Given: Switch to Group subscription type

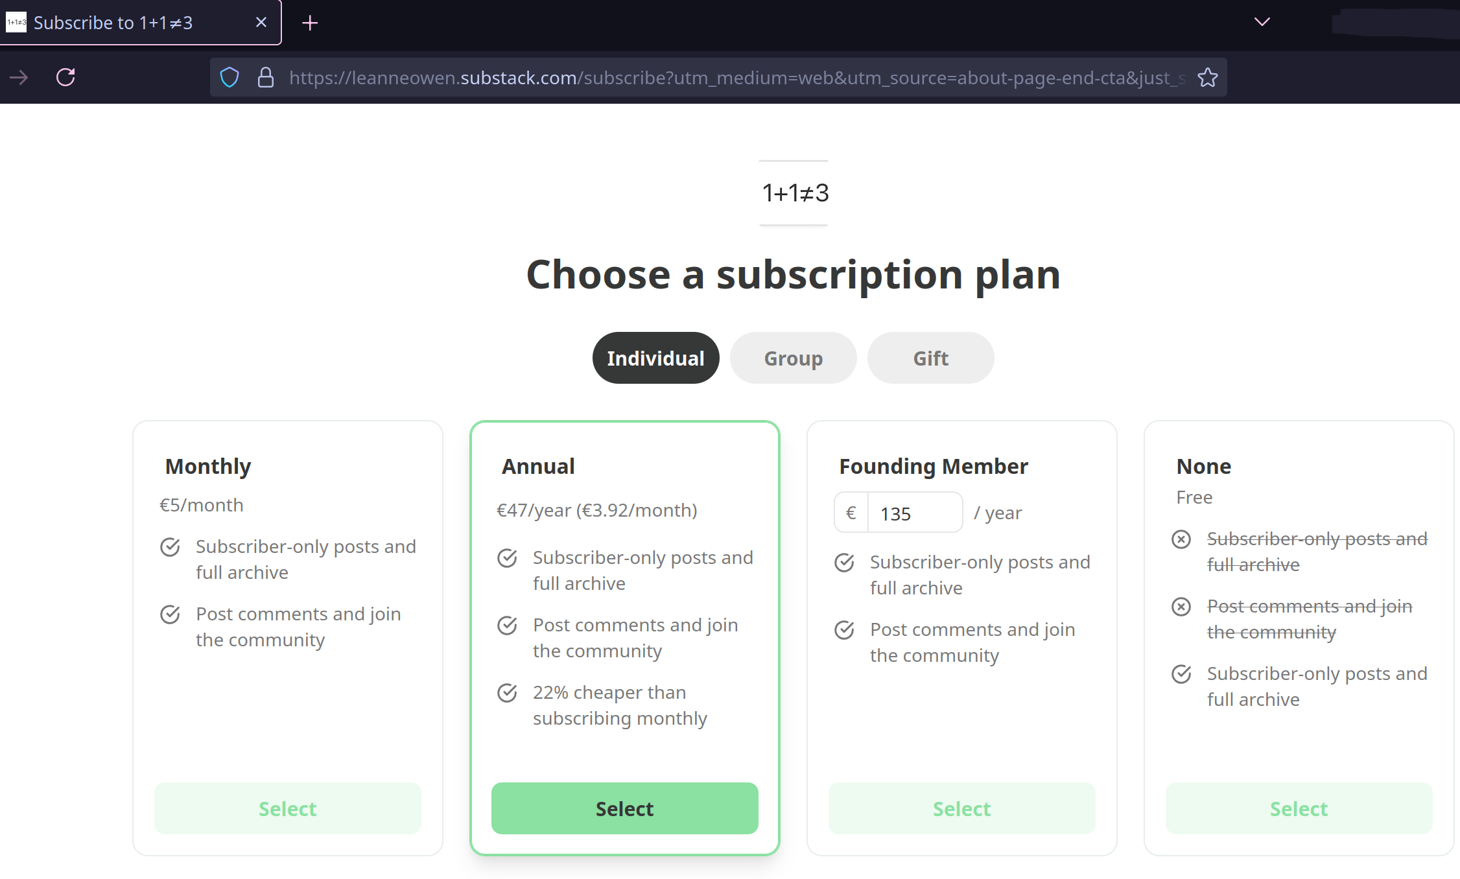Looking at the screenshot, I should pyautogui.click(x=793, y=358).
